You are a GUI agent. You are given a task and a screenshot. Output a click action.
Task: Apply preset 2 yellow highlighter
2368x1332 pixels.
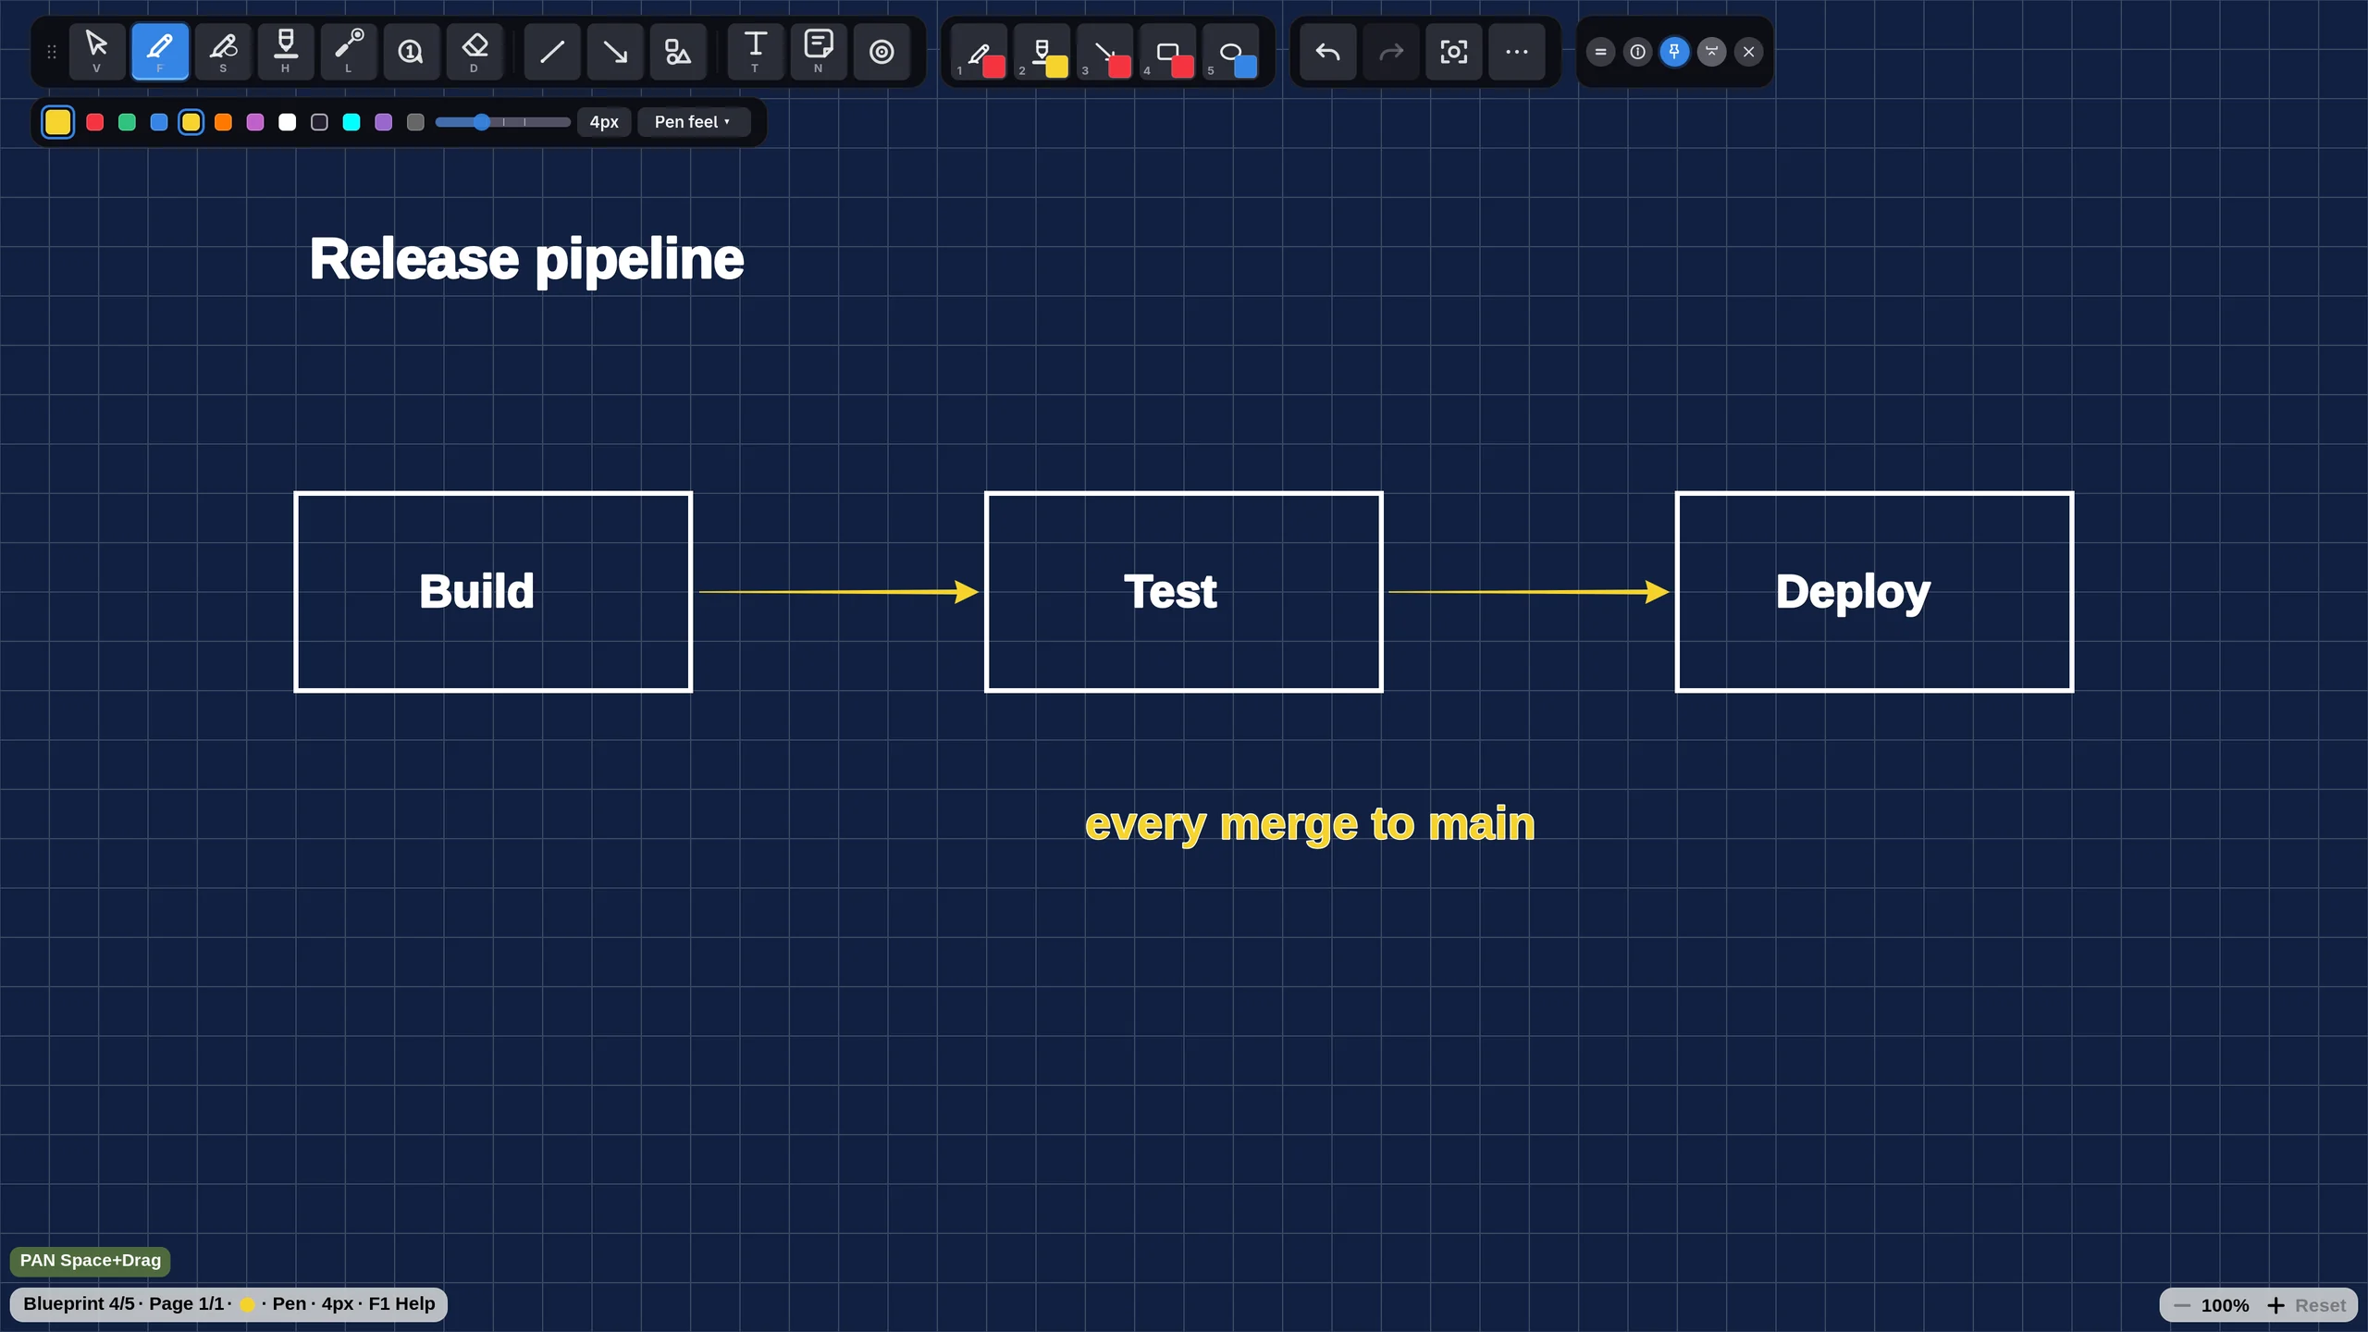tap(1042, 52)
